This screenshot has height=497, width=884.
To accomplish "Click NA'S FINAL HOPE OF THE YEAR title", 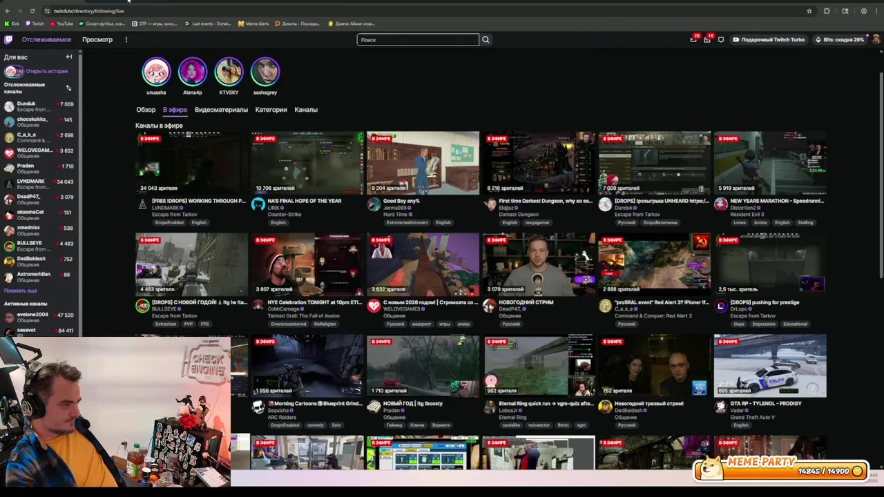I will [x=305, y=201].
